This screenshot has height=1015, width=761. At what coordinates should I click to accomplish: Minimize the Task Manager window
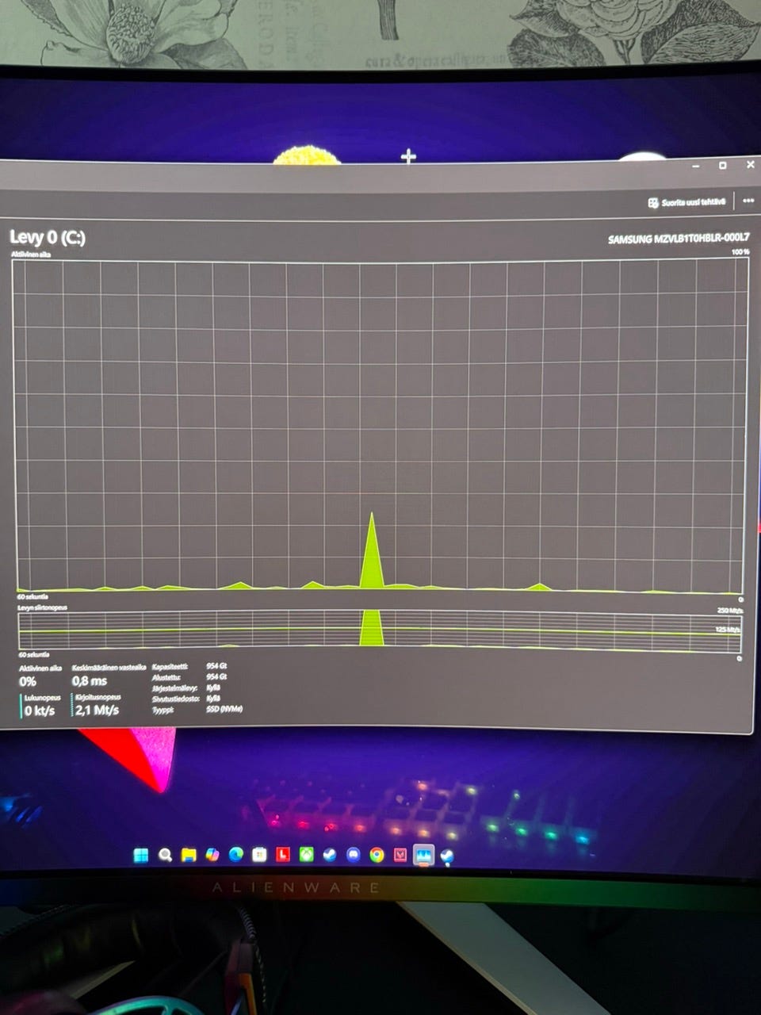coord(696,166)
